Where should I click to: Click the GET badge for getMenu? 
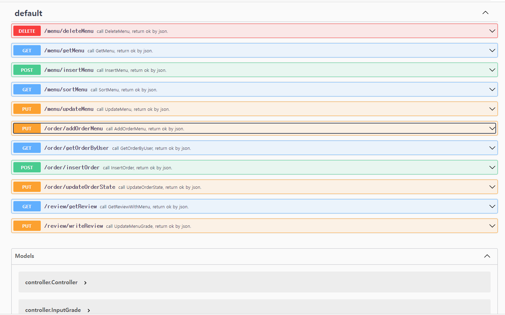(x=27, y=51)
